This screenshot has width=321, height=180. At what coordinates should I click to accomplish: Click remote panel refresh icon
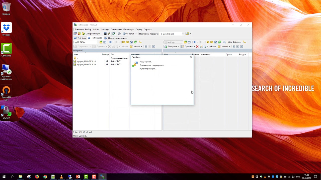point(220,42)
